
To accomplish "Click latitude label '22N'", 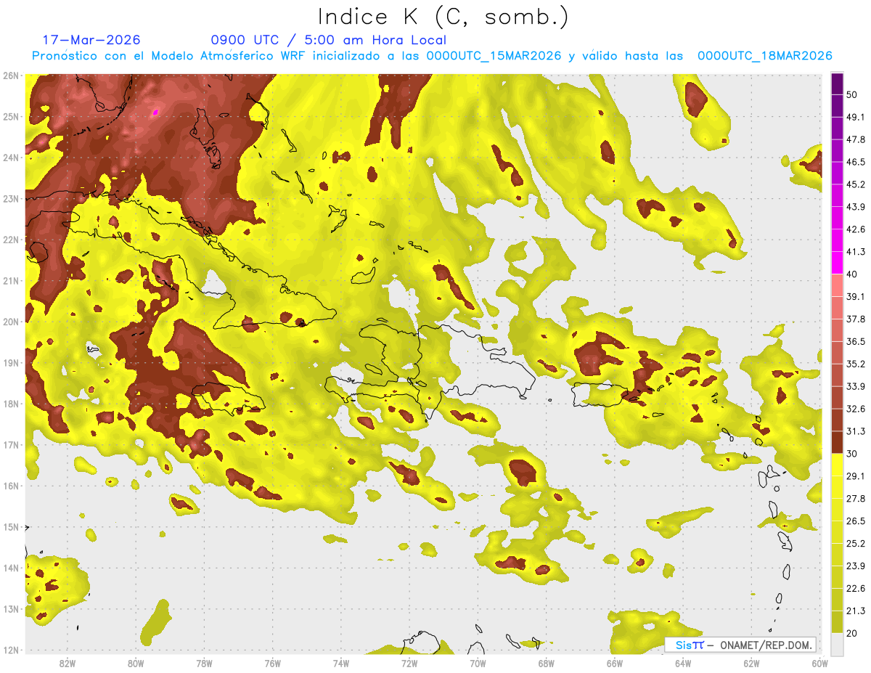I will 10,240.
